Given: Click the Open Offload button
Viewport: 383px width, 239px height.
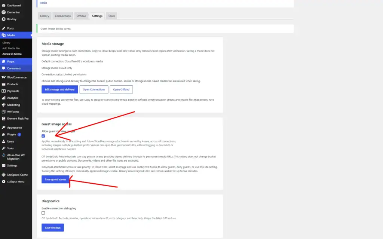Looking at the screenshot, I should (121, 89).
